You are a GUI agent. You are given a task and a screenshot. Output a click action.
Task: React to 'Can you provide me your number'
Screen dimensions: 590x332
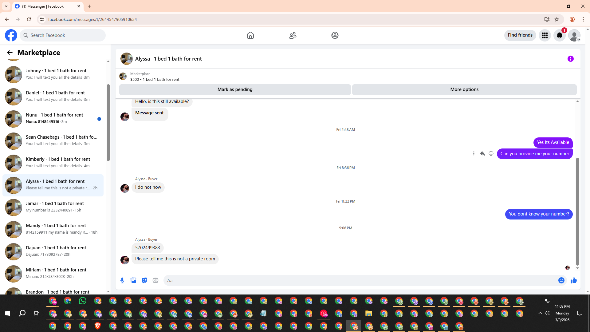(491, 153)
